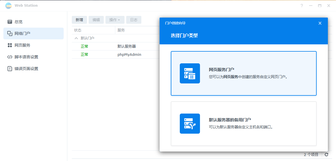336x161 pixels.
Task: Click the Web Station app icon
Action: tap(9, 6)
